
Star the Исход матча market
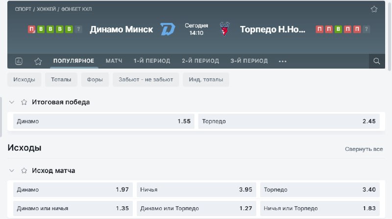(x=24, y=170)
